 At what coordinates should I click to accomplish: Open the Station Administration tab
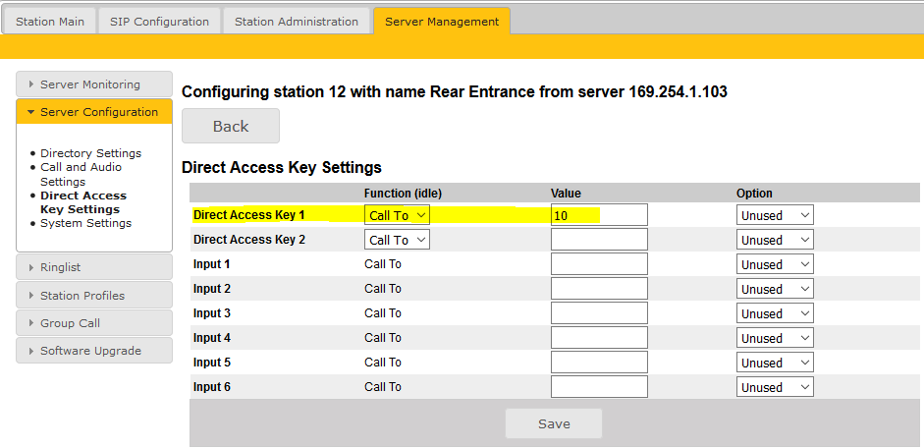coord(297,22)
